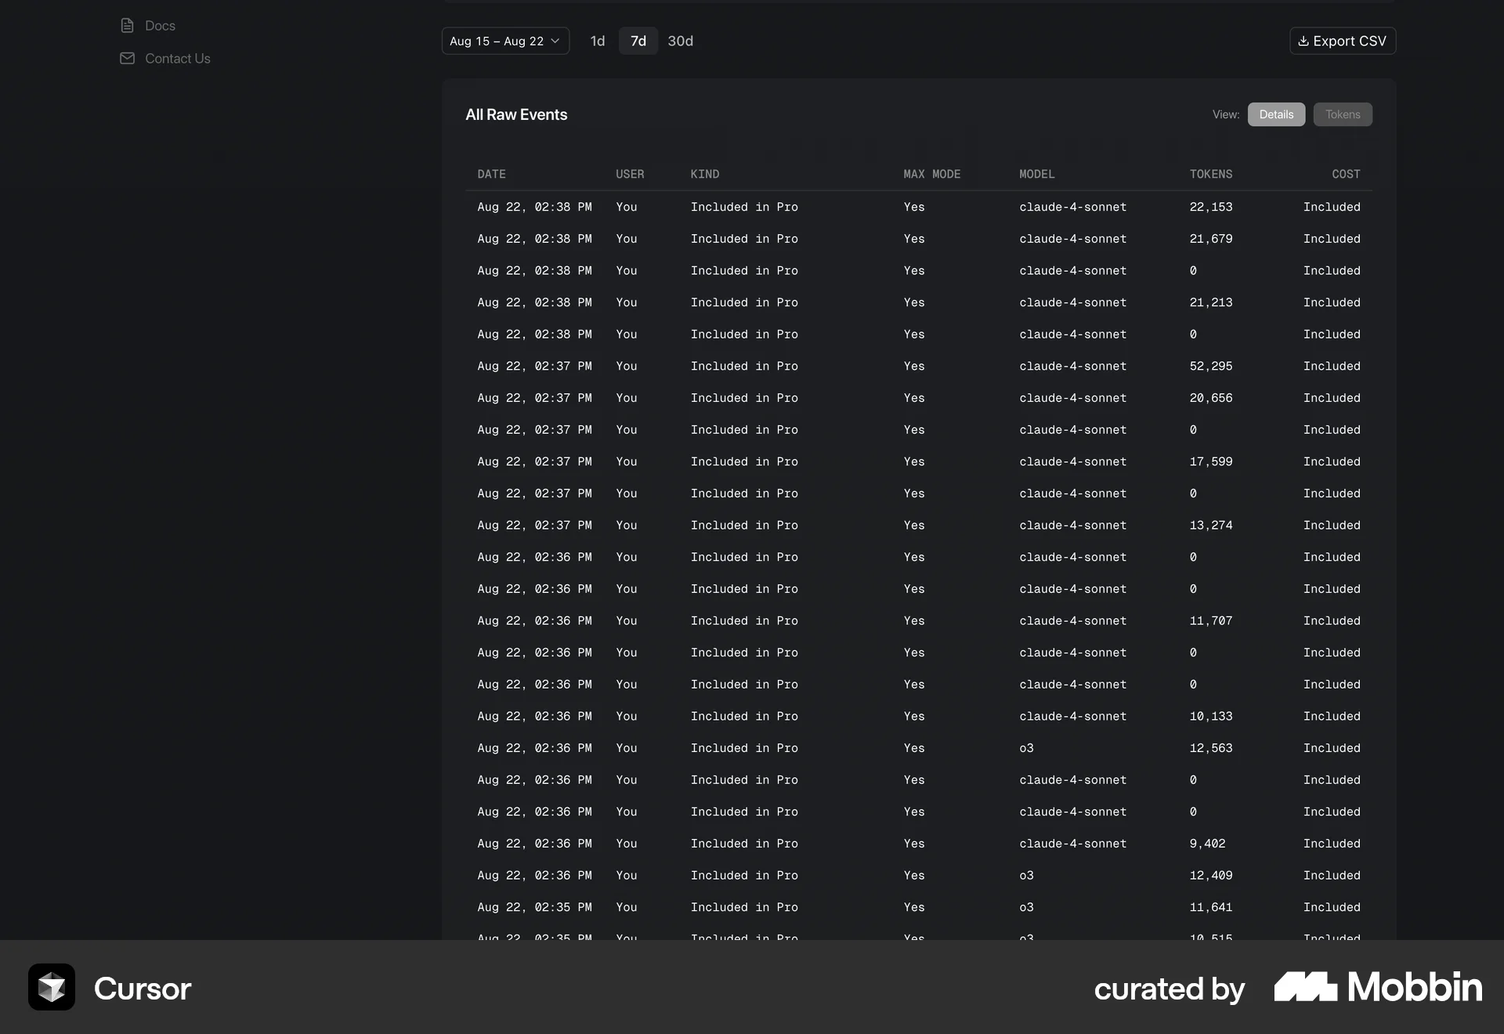
Task: Click Included cost in the 22,153 tokens row
Action: 1332,207
